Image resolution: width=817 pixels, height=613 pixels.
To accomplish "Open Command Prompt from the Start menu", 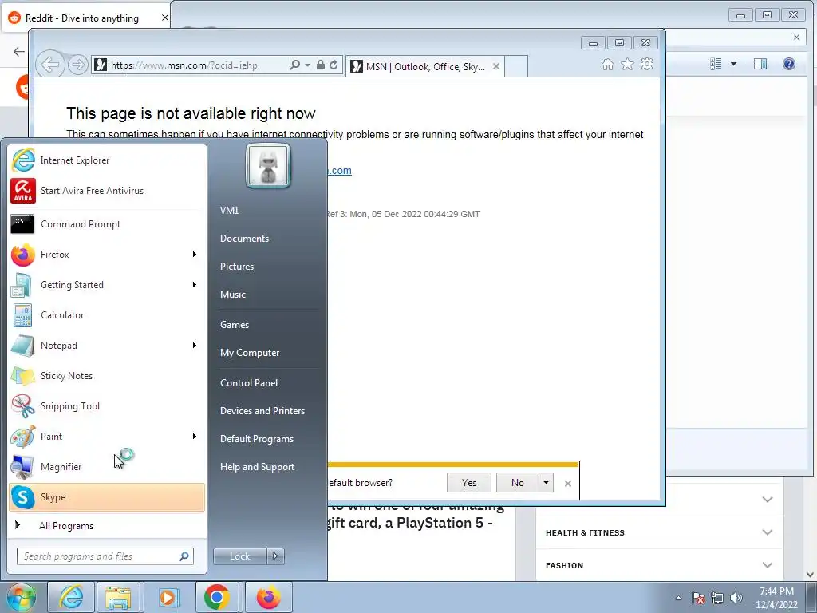I will coord(107,224).
